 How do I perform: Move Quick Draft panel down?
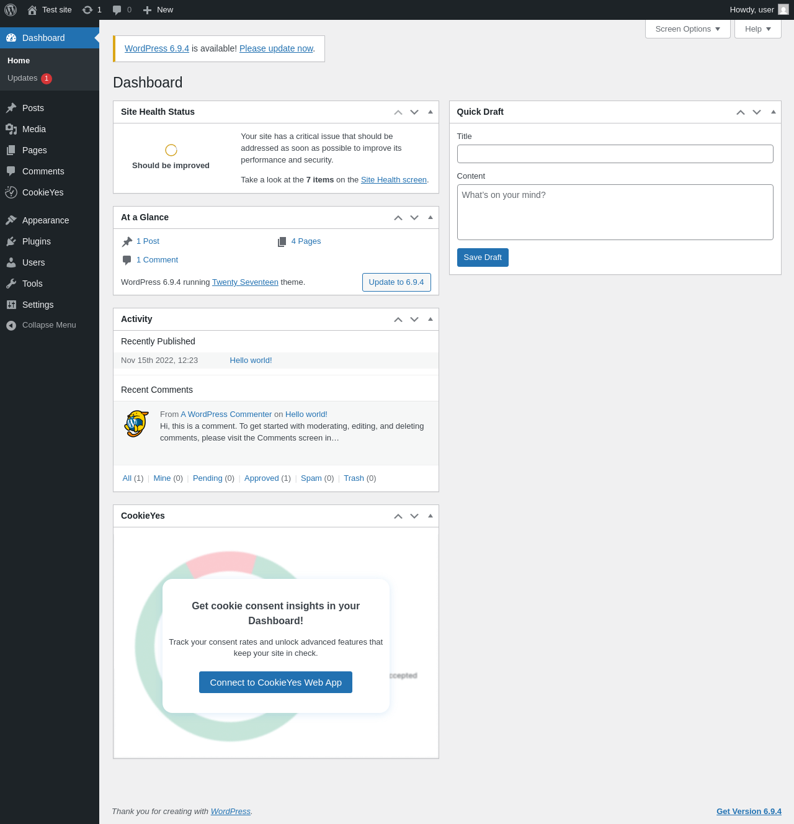pos(757,112)
